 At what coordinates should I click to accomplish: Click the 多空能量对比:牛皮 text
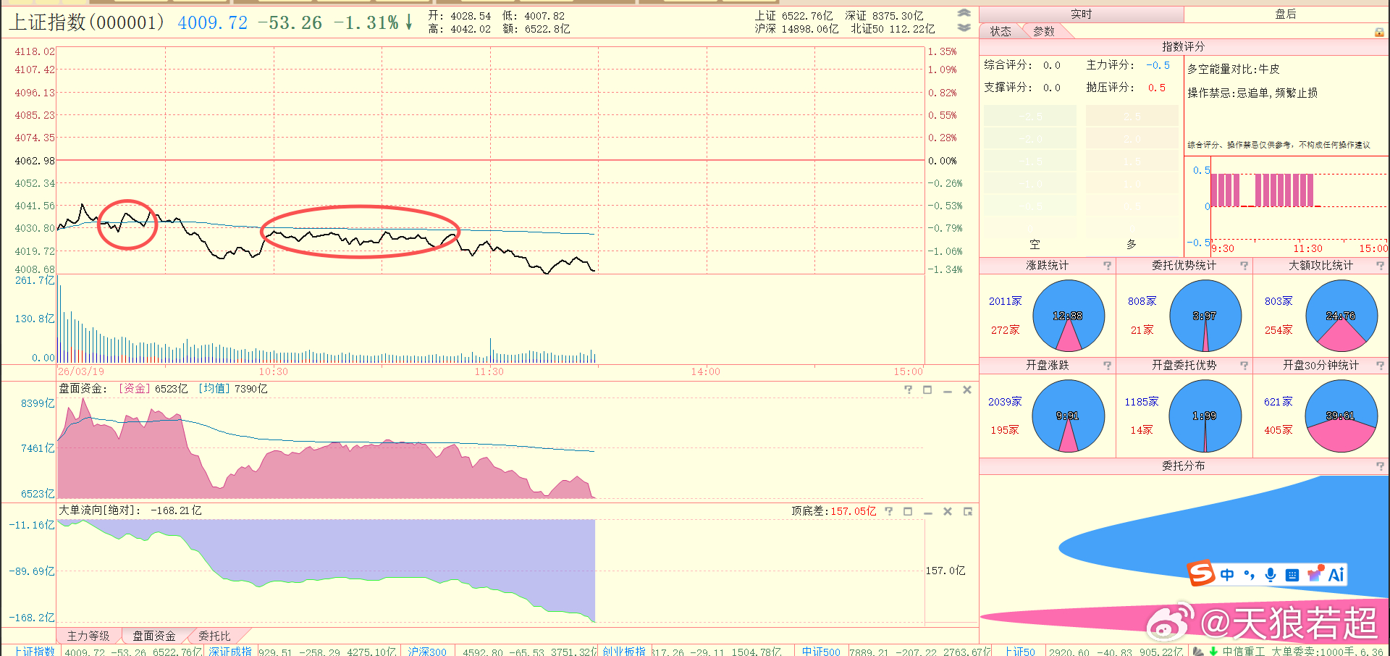1234,70
